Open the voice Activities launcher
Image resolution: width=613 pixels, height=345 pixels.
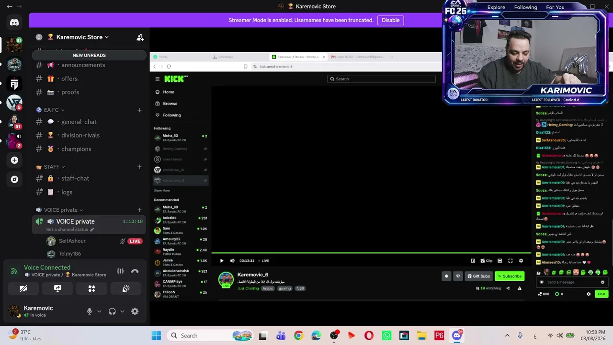point(92,288)
